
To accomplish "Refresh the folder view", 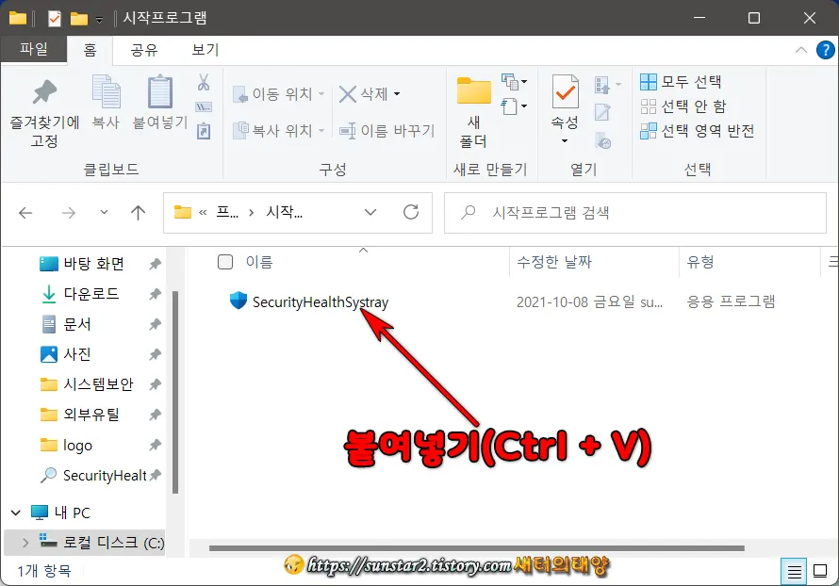I will (411, 212).
